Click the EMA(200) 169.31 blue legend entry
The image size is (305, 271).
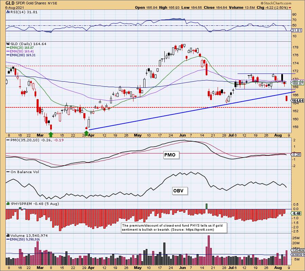[x=21, y=55]
